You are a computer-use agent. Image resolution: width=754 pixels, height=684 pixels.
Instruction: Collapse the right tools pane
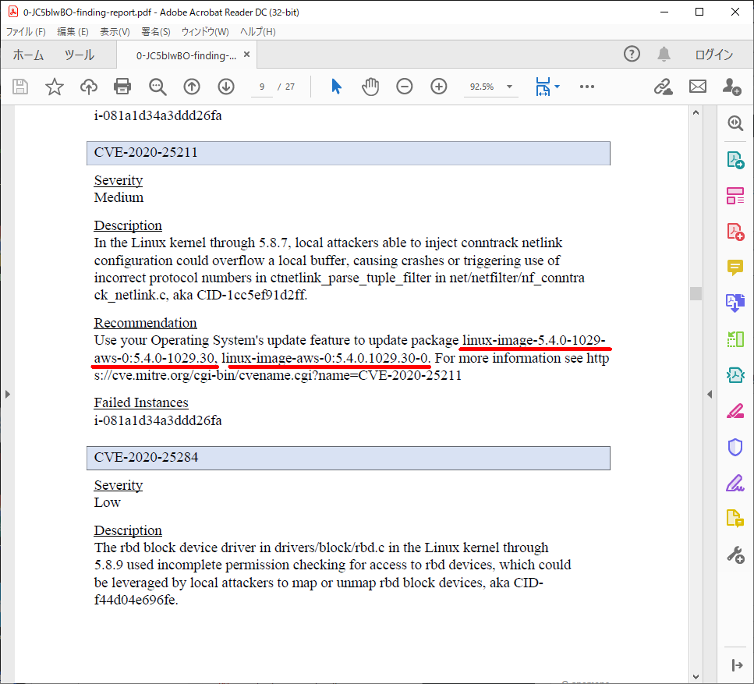710,395
